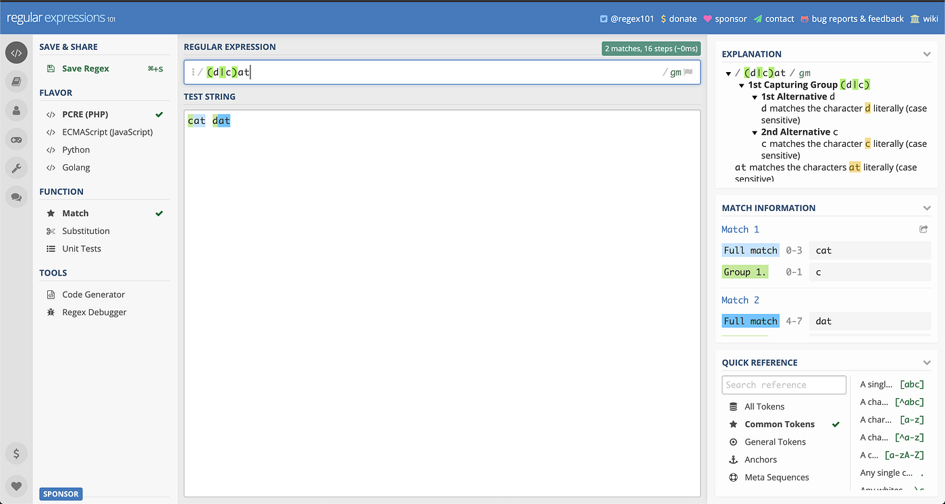Viewport: 945px width, 504px height.
Task: Click the Anchors anchor icon
Action: pos(733,460)
